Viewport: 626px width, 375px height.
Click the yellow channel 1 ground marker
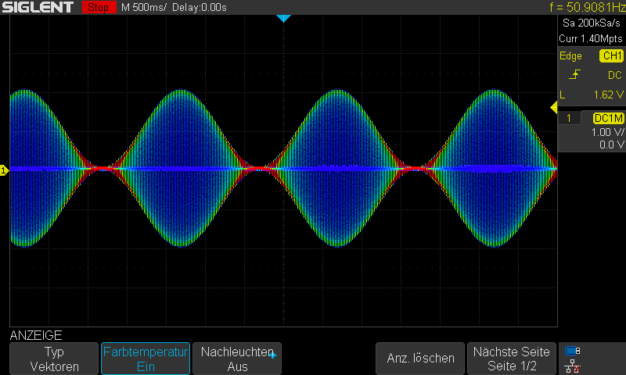(x=4, y=170)
